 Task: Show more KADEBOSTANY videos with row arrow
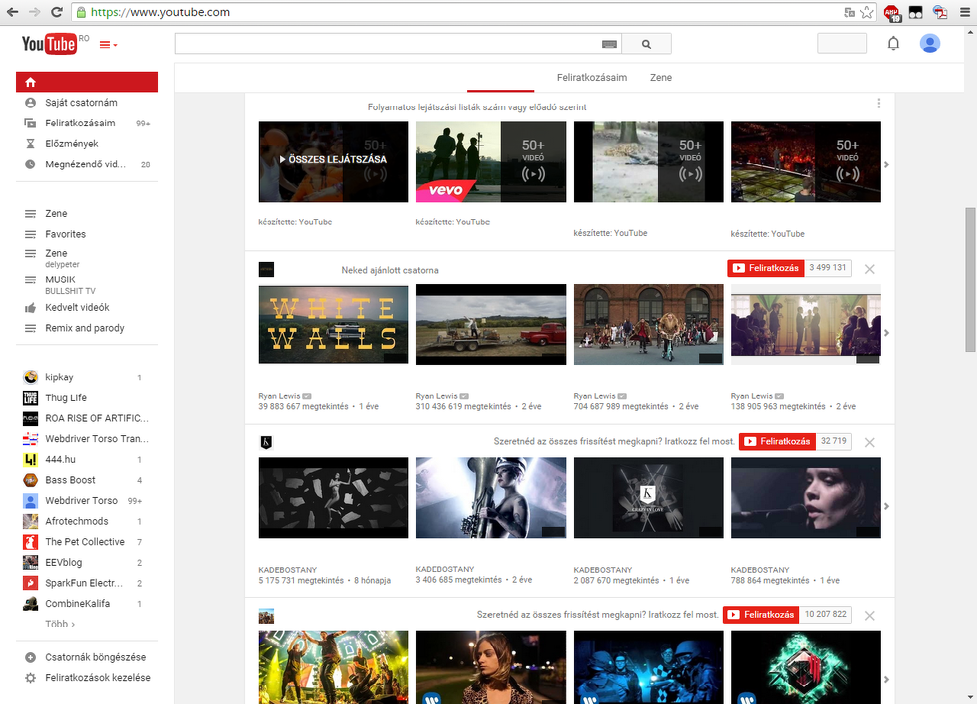pos(886,506)
